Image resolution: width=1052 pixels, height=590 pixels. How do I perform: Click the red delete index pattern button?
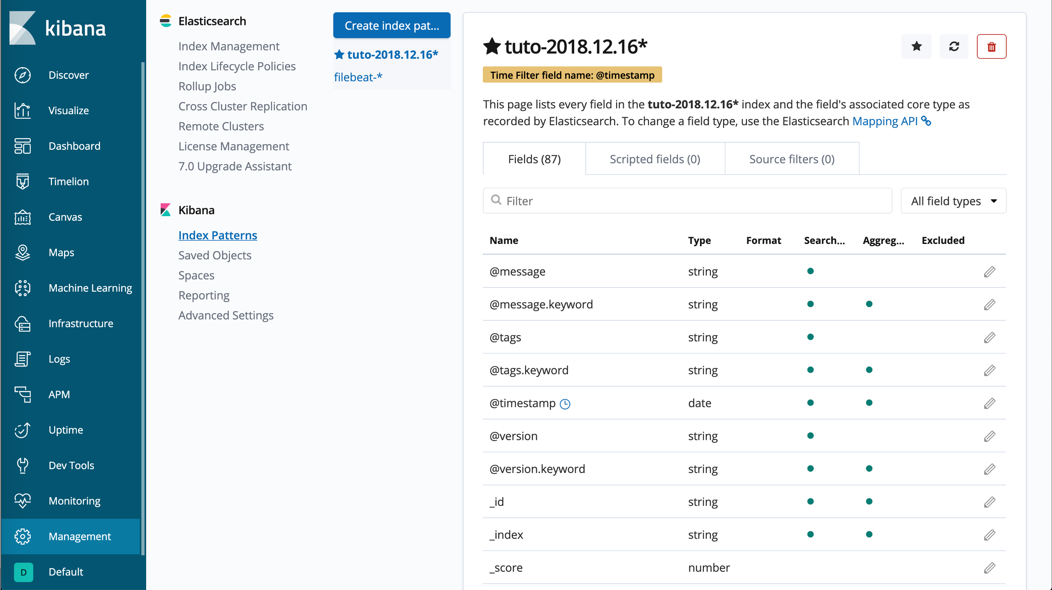click(x=991, y=46)
